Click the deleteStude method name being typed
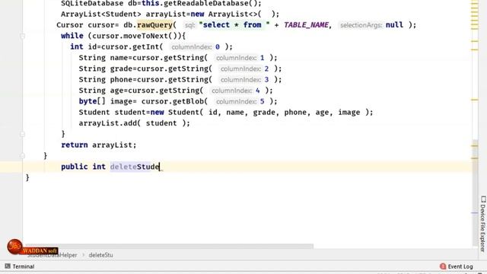The width and height of the screenshot is (487, 274). click(x=135, y=167)
